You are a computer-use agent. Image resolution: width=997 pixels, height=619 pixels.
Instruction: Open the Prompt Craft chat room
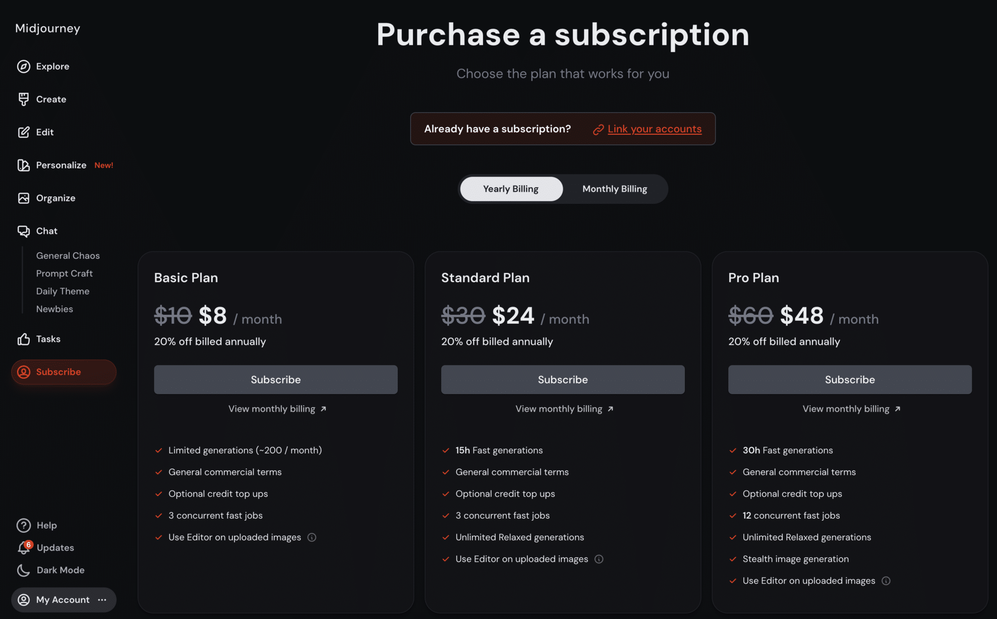(64, 273)
